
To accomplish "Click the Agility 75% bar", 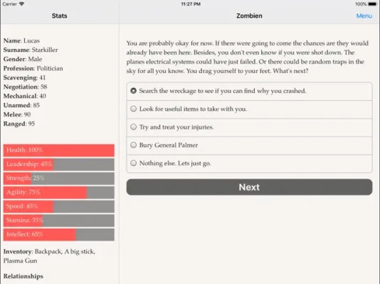I will 59,192.
